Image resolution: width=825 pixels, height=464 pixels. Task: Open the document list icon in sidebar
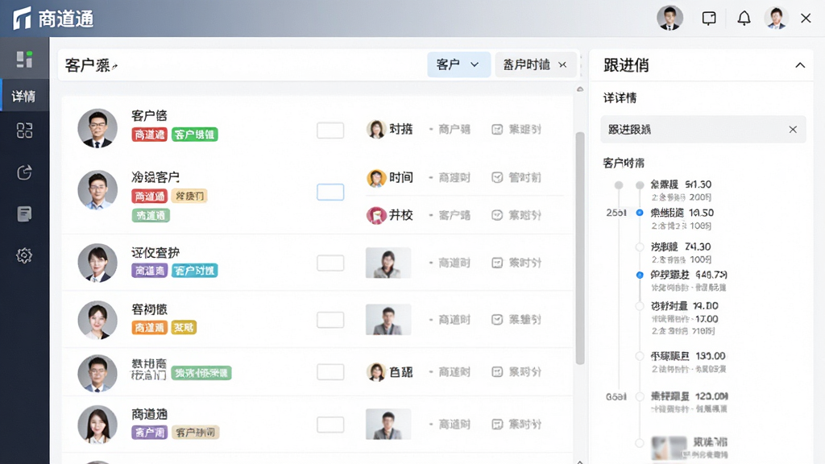click(24, 213)
